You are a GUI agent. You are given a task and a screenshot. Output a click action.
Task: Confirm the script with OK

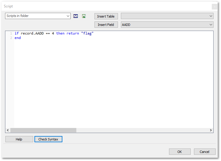tap(180, 152)
